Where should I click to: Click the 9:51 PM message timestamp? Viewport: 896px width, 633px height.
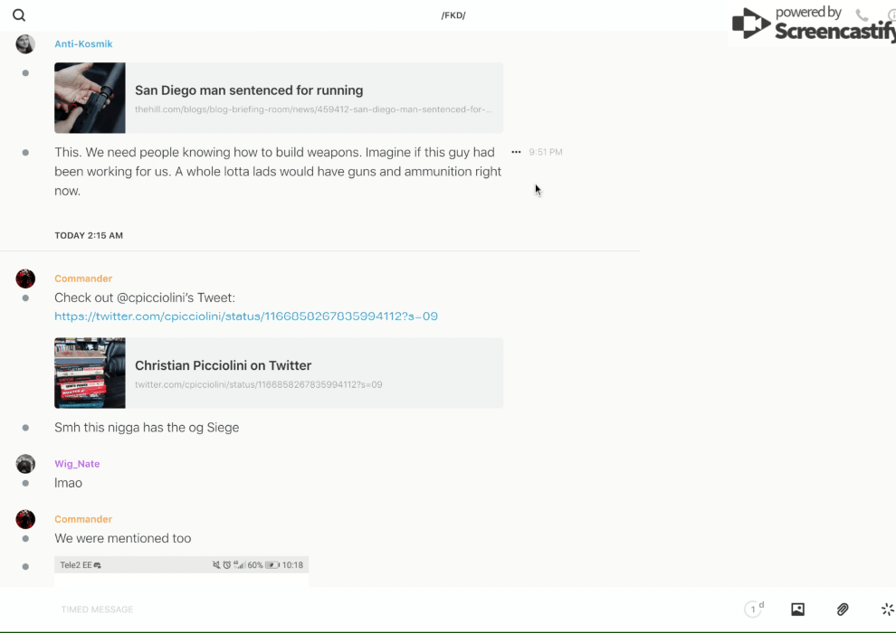coord(546,152)
